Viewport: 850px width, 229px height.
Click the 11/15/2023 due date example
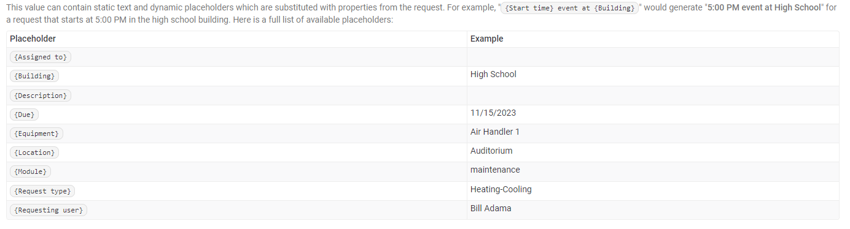(x=493, y=113)
